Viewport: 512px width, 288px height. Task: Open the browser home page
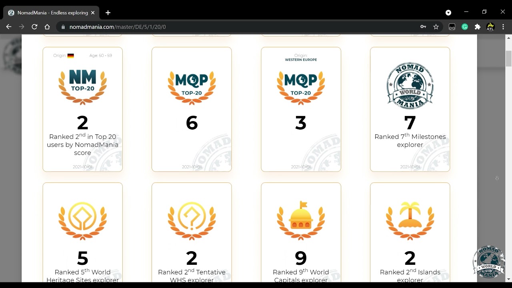pyautogui.click(x=47, y=27)
